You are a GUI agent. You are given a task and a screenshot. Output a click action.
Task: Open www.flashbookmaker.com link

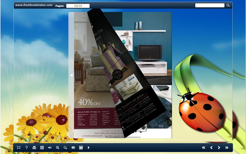tap(34, 5)
